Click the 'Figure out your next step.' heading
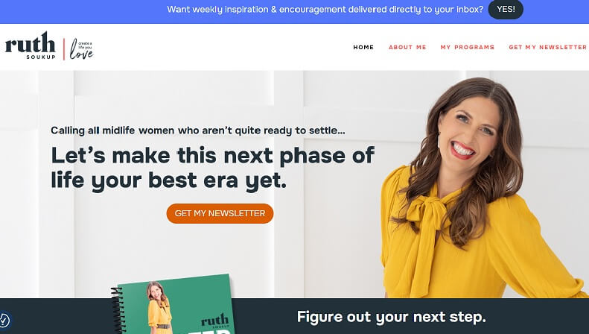This screenshot has height=334, width=589. [391, 317]
